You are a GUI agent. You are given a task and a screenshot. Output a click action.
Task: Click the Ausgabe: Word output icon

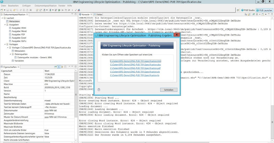(11, 31)
